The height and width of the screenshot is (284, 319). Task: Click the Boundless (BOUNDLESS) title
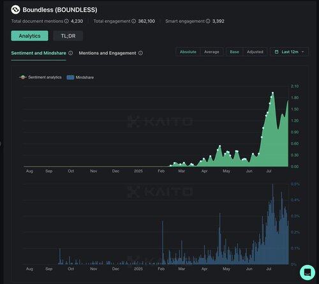[60, 10]
